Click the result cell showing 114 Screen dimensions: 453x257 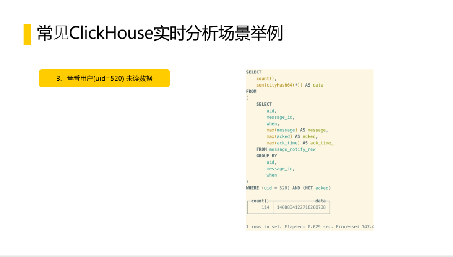(x=265, y=207)
